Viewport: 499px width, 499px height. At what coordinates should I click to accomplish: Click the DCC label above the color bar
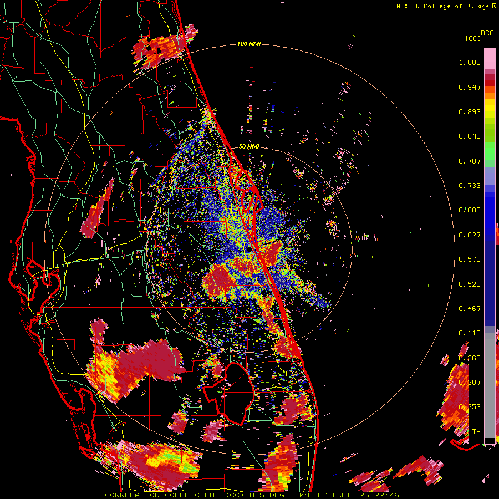pos(487,33)
